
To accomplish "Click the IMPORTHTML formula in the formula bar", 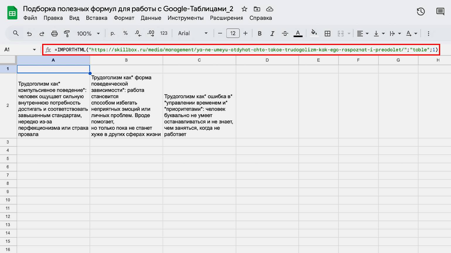I will pos(246,50).
